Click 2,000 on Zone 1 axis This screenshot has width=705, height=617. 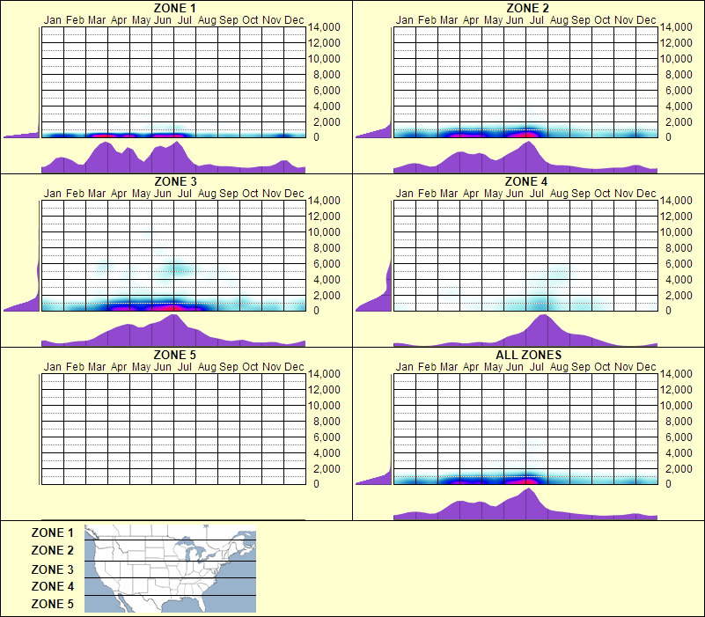[x=327, y=121]
